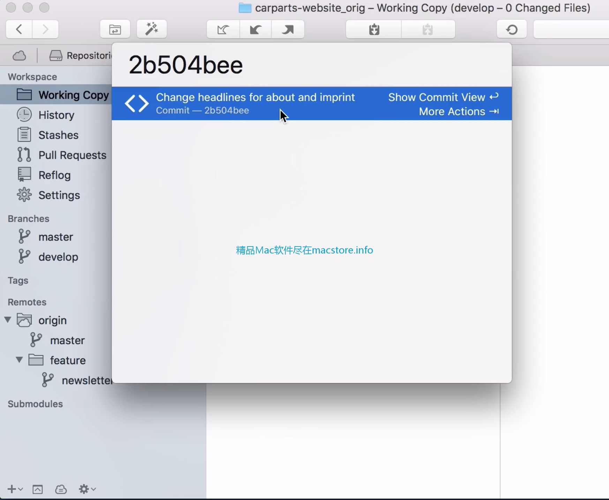Image resolution: width=609 pixels, height=500 pixels.
Task: Select the 'Change headlines for about and imprint' commit result
Action: coord(312,103)
